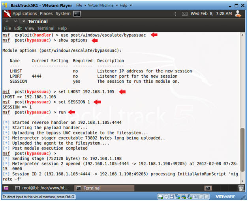Click the 'run' command text
The width and height of the screenshot is (248, 201).
click(62, 112)
